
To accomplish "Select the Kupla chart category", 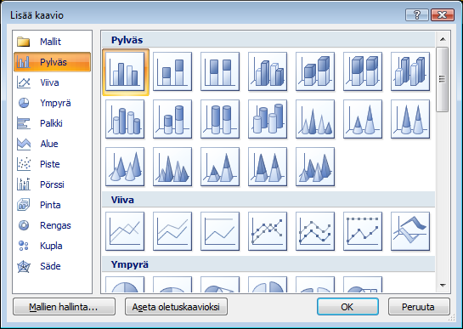I will point(53,246).
